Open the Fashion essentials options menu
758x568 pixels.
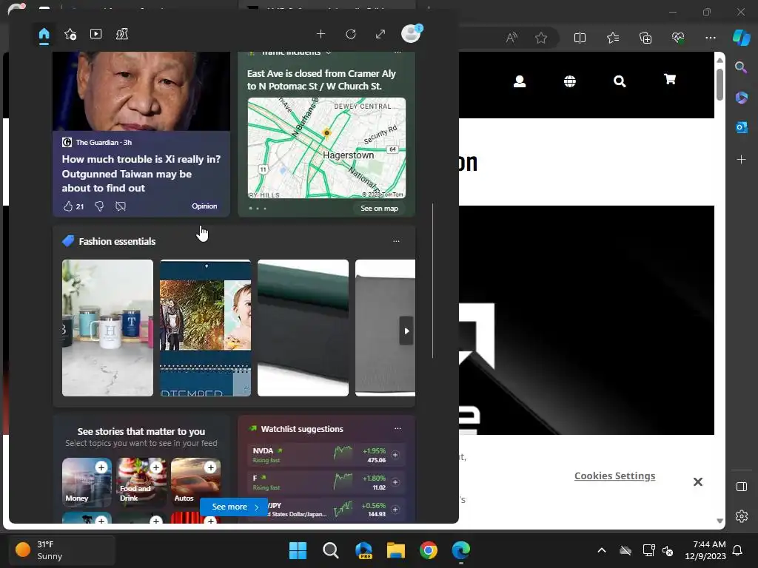click(x=397, y=240)
